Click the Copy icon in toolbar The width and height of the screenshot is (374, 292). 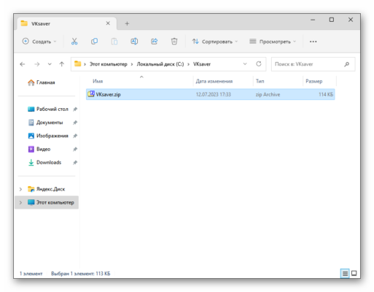[x=94, y=42]
